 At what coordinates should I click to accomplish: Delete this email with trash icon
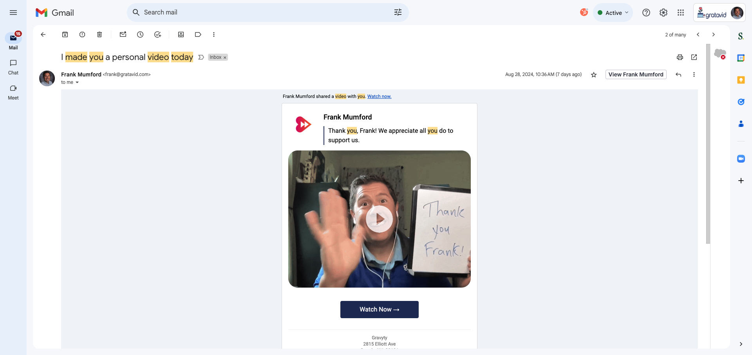pos(99,34)
